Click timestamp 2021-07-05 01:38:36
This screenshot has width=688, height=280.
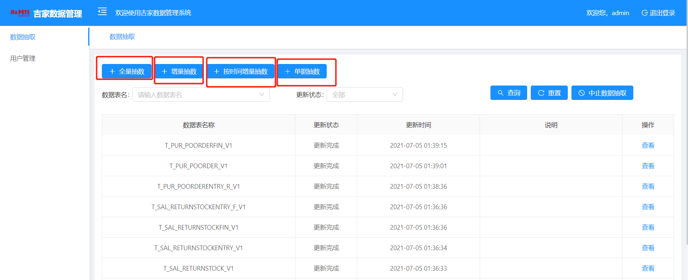click(x=418, y=187)
